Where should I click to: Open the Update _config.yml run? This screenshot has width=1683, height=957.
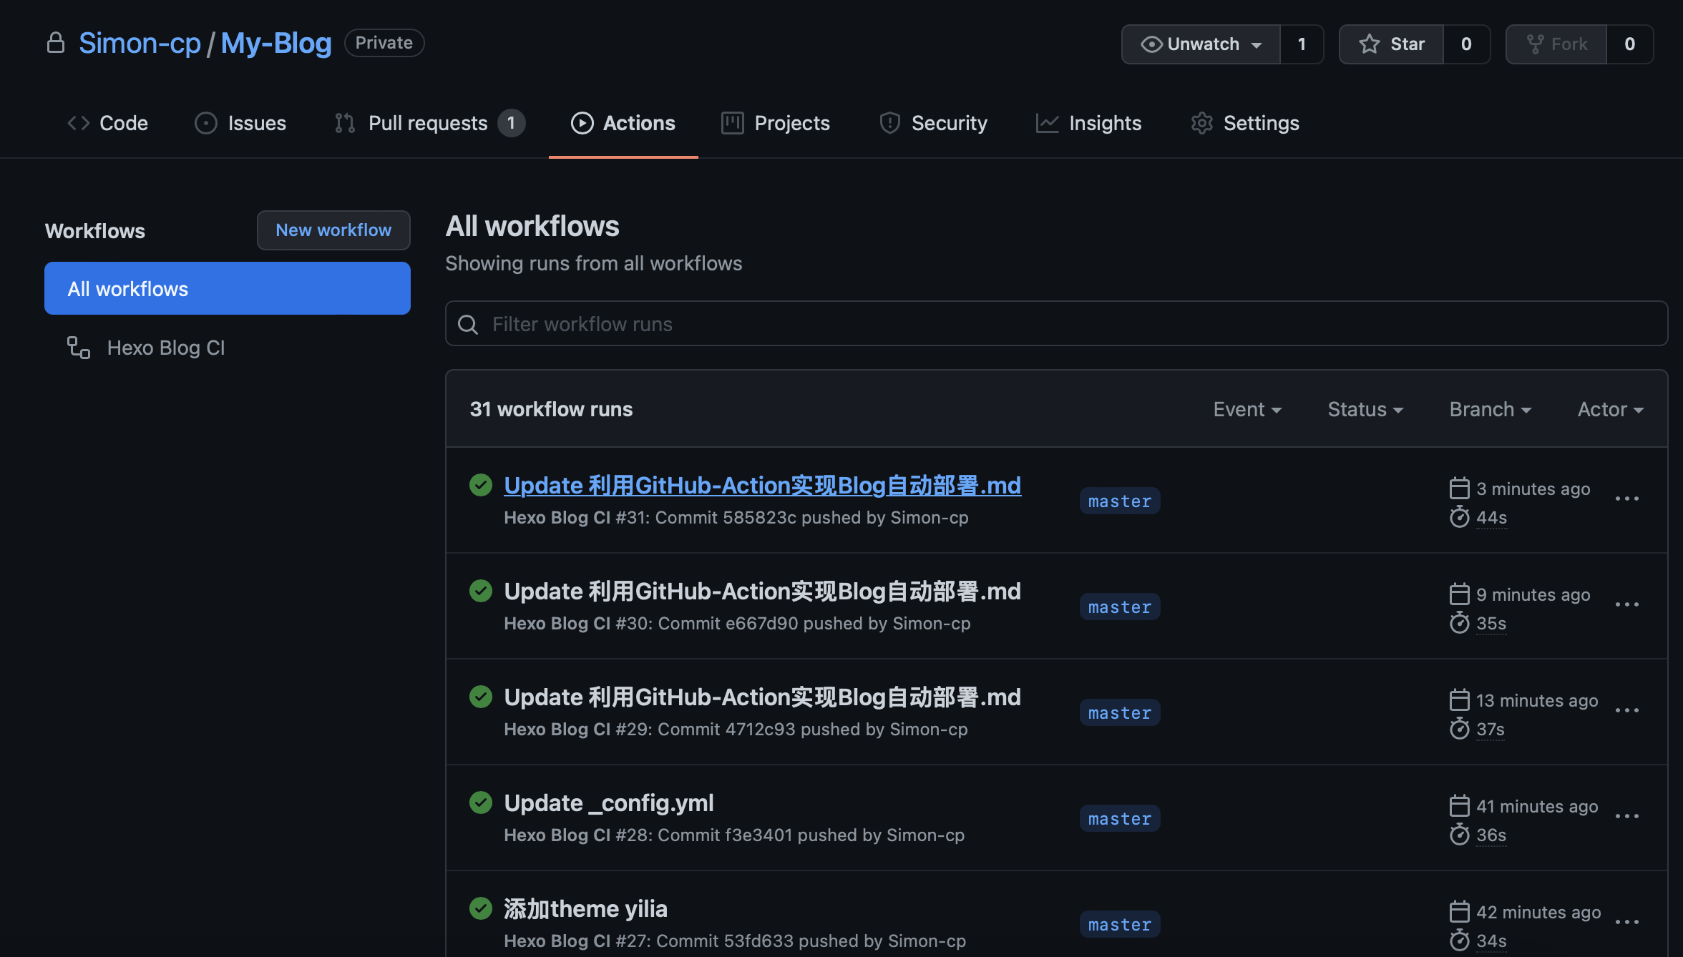coord(609,803)
